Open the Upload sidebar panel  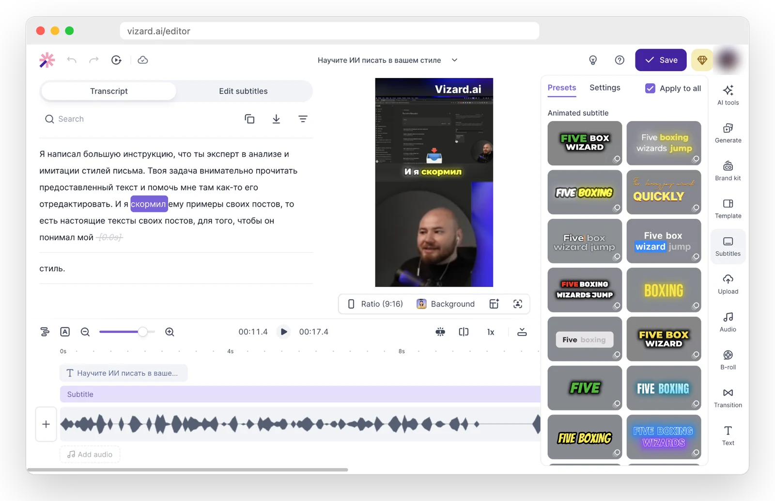[x=728, y=284]
